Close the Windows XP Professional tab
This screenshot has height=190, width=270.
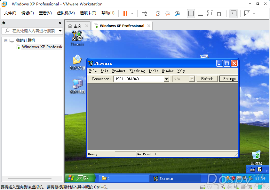coord(149,26)
